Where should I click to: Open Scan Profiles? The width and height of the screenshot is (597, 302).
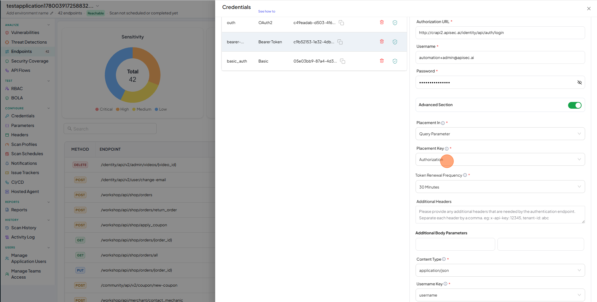(x=24, y=145)
